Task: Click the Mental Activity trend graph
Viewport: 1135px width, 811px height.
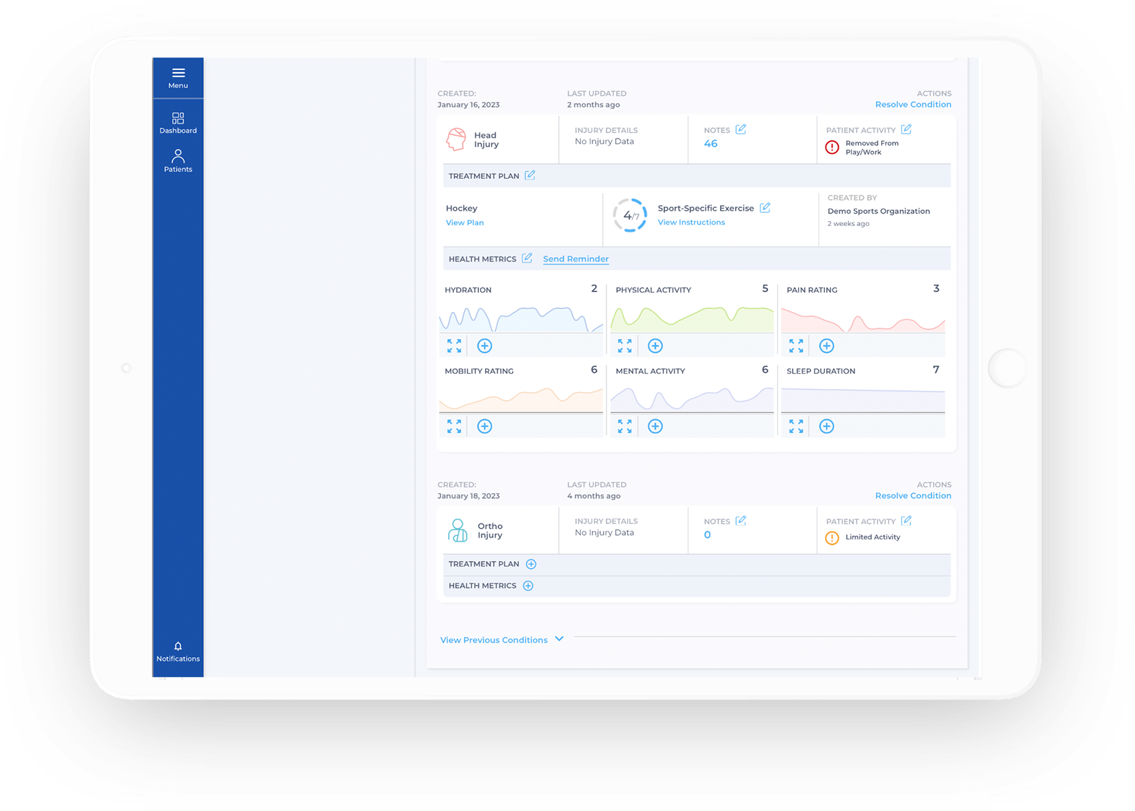Action: coord(692,399)
